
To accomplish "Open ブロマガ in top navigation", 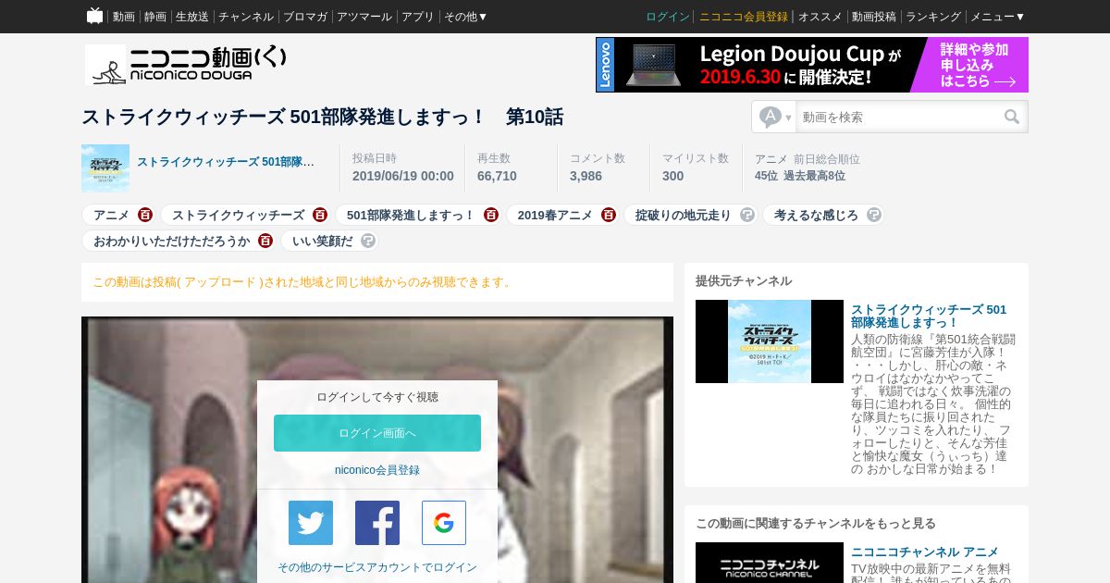I will [305, 17].
